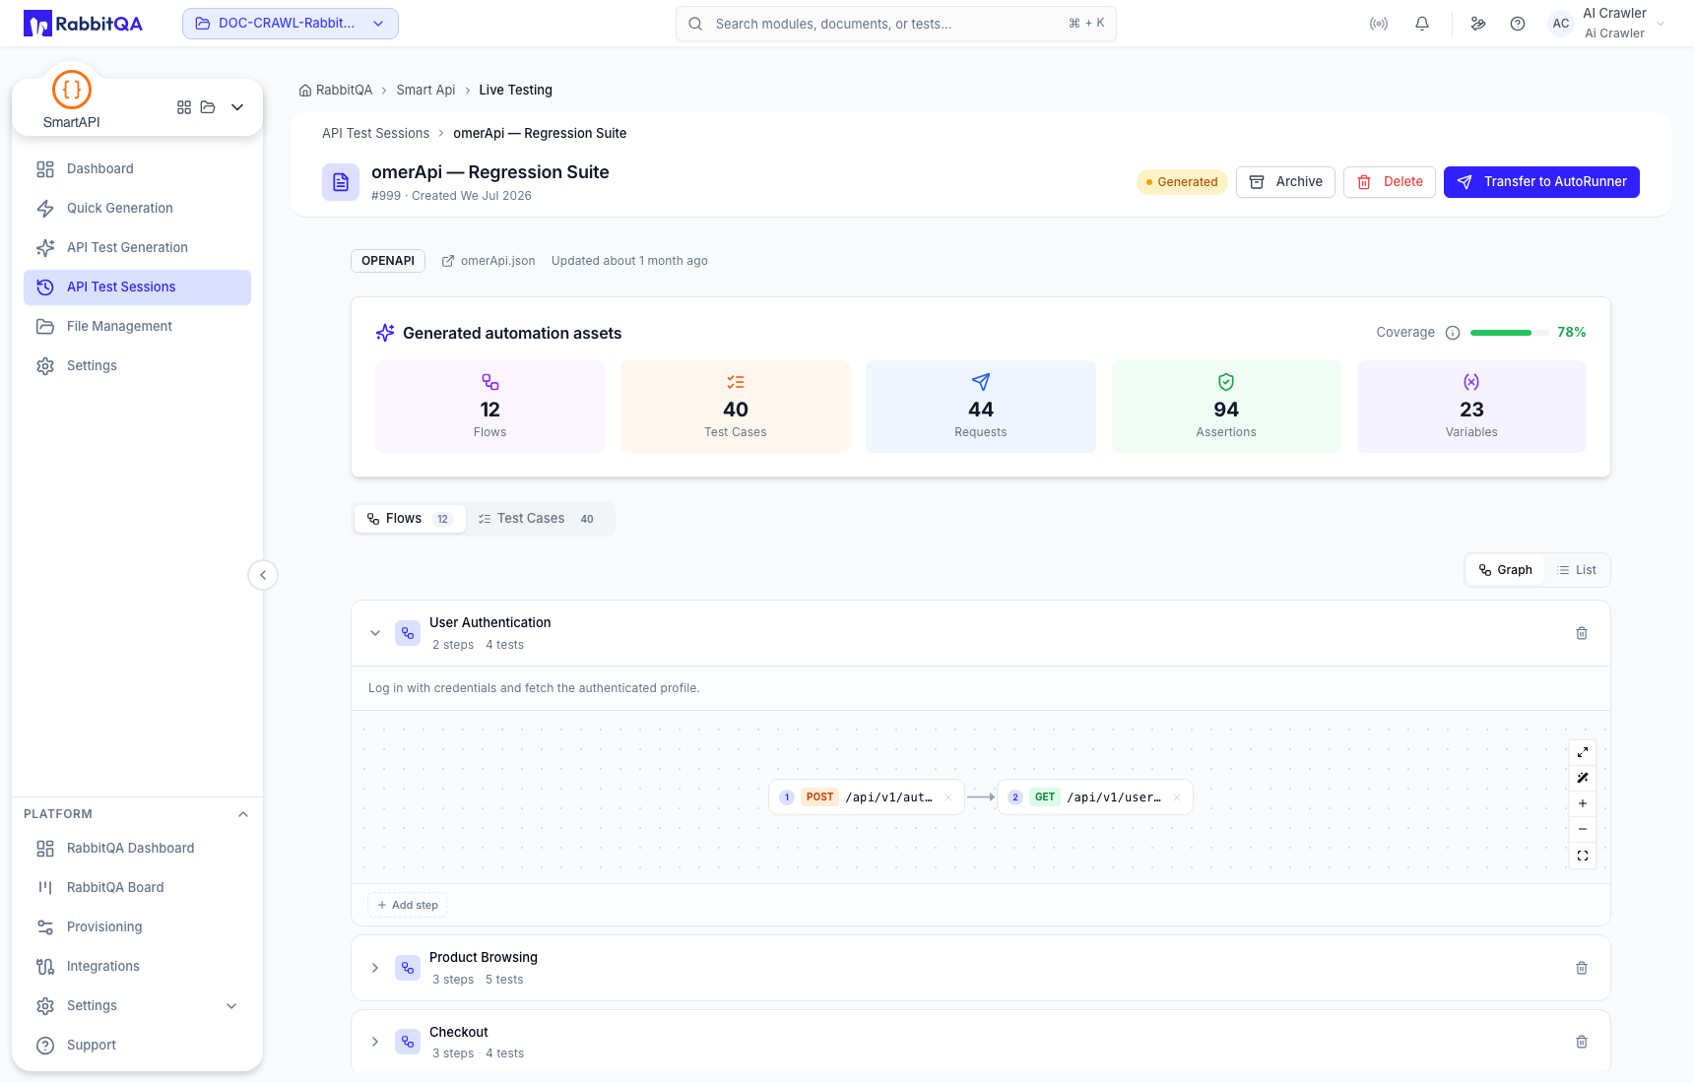The height and width of the screenshot is (1083, 1694).
Task: Remove the GET /api/v1/user step
Action: point(1177,797)
